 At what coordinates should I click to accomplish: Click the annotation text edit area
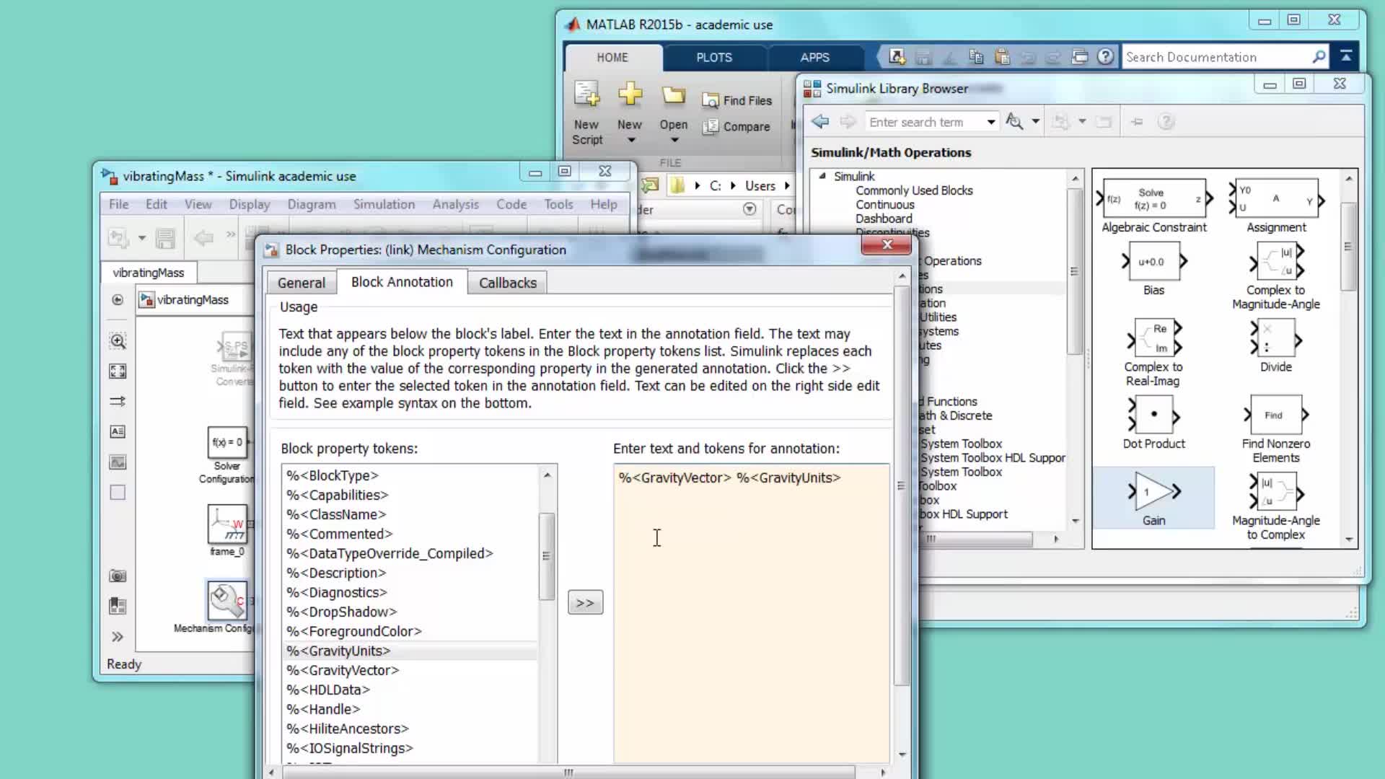[x=751, y=613]
